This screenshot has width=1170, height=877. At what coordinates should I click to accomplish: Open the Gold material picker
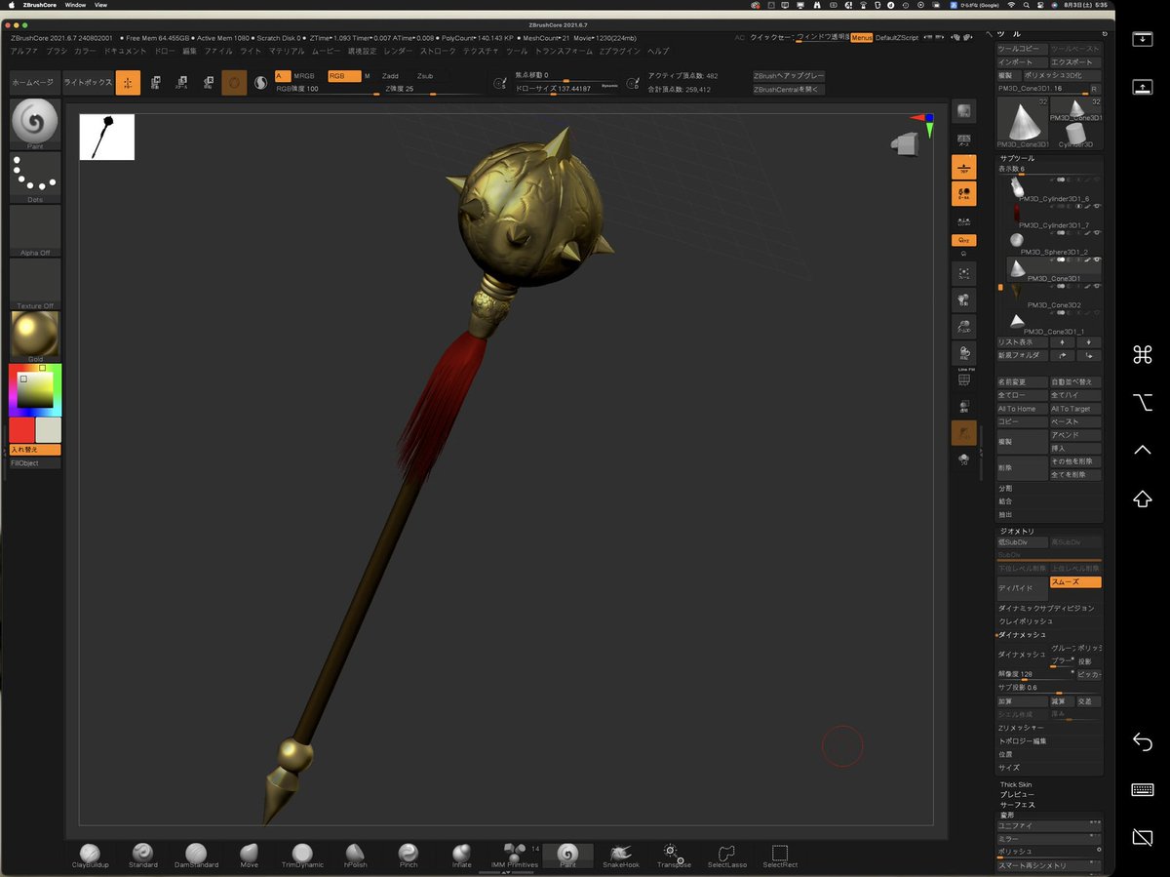click(x=35, y=337)
